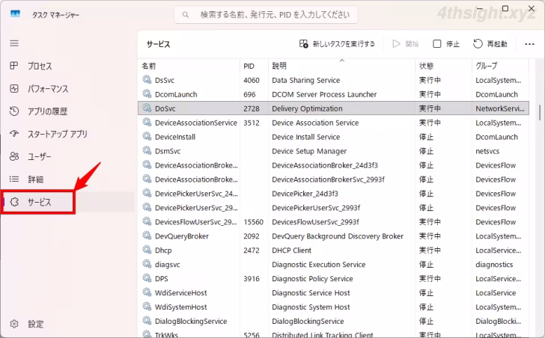The height and width of the screenshot is (338, 545).
Task: Click the 開始 start service button
Action: pyautogui.click(x=405, y=44)
